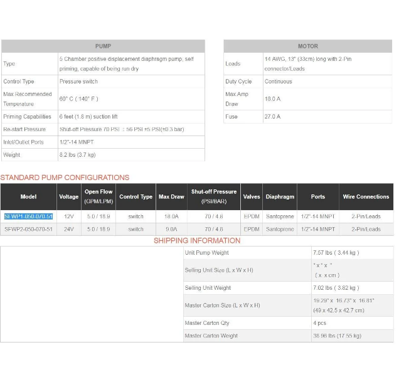Screen dimensions: 399x372
Task: Click the Master Carton Qty row label
Action: click(207, 323)
